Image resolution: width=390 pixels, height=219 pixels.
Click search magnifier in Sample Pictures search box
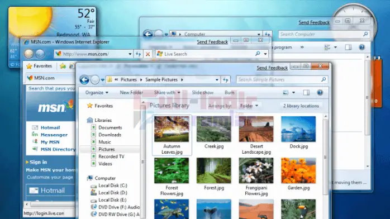point(324,79)
